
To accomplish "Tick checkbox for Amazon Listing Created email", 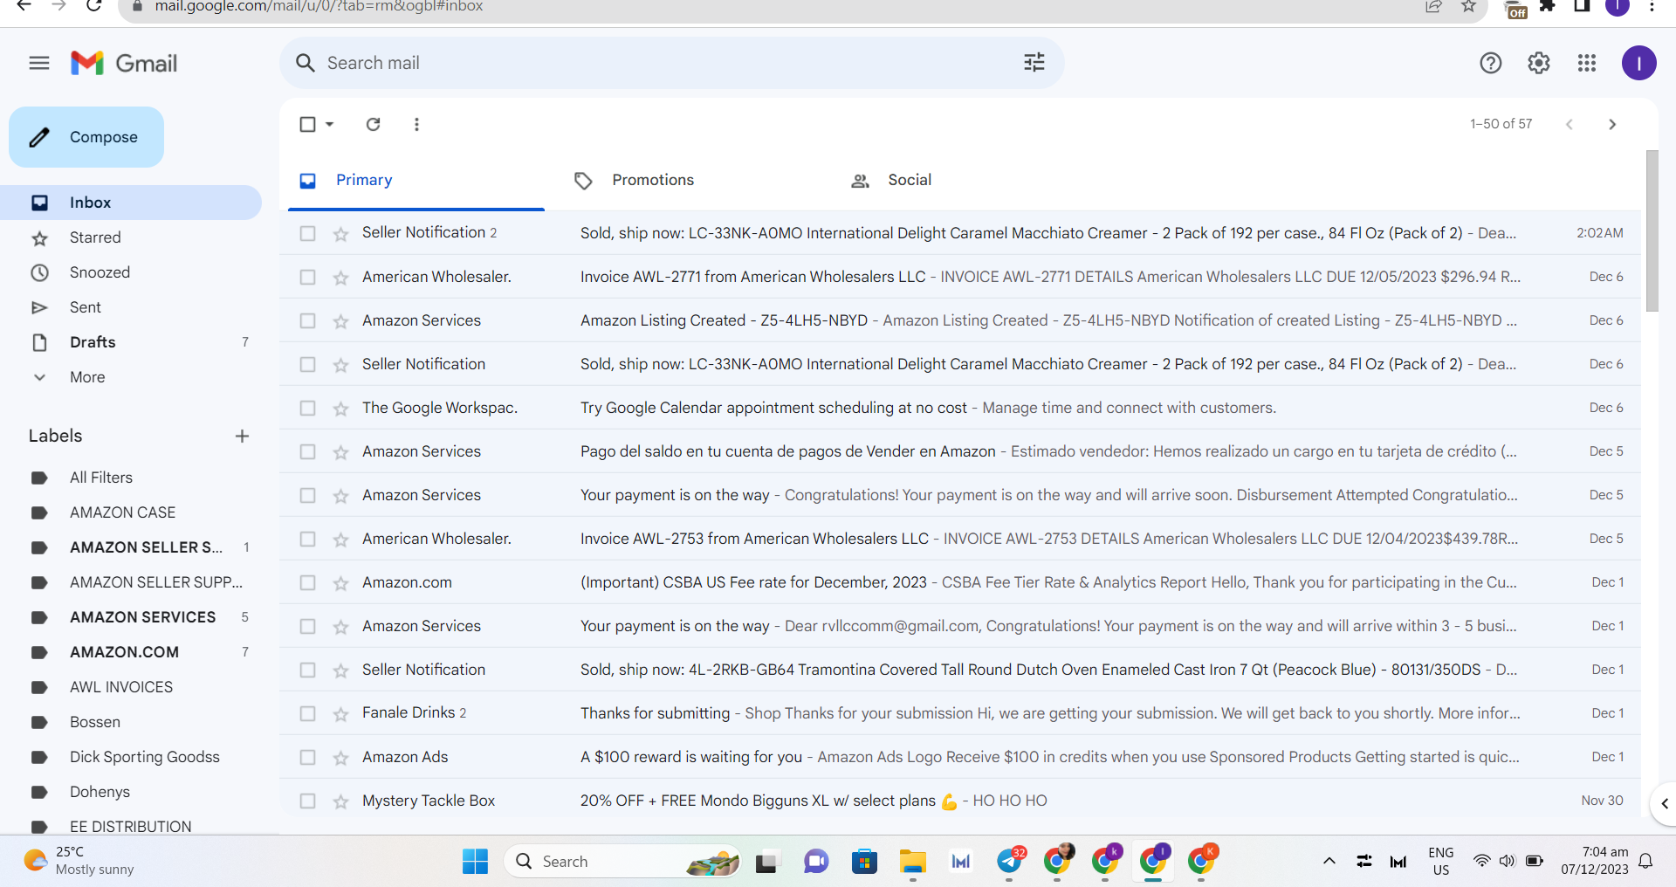I will click(307, 320).
